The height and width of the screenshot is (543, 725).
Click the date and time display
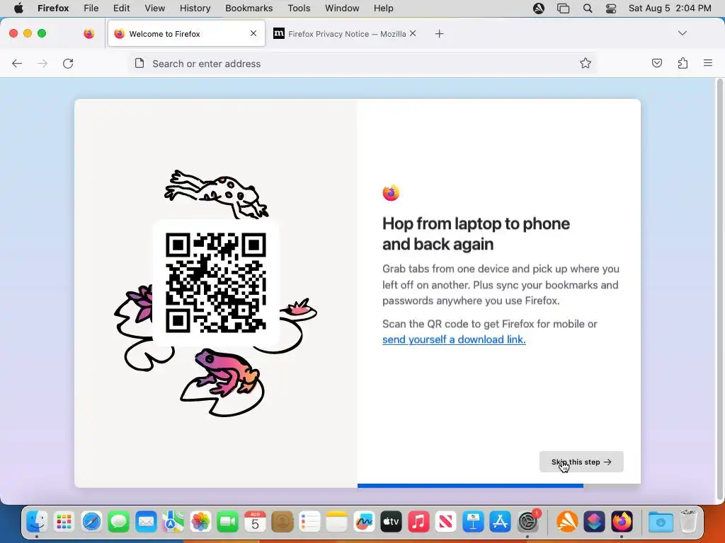[670, 8]
